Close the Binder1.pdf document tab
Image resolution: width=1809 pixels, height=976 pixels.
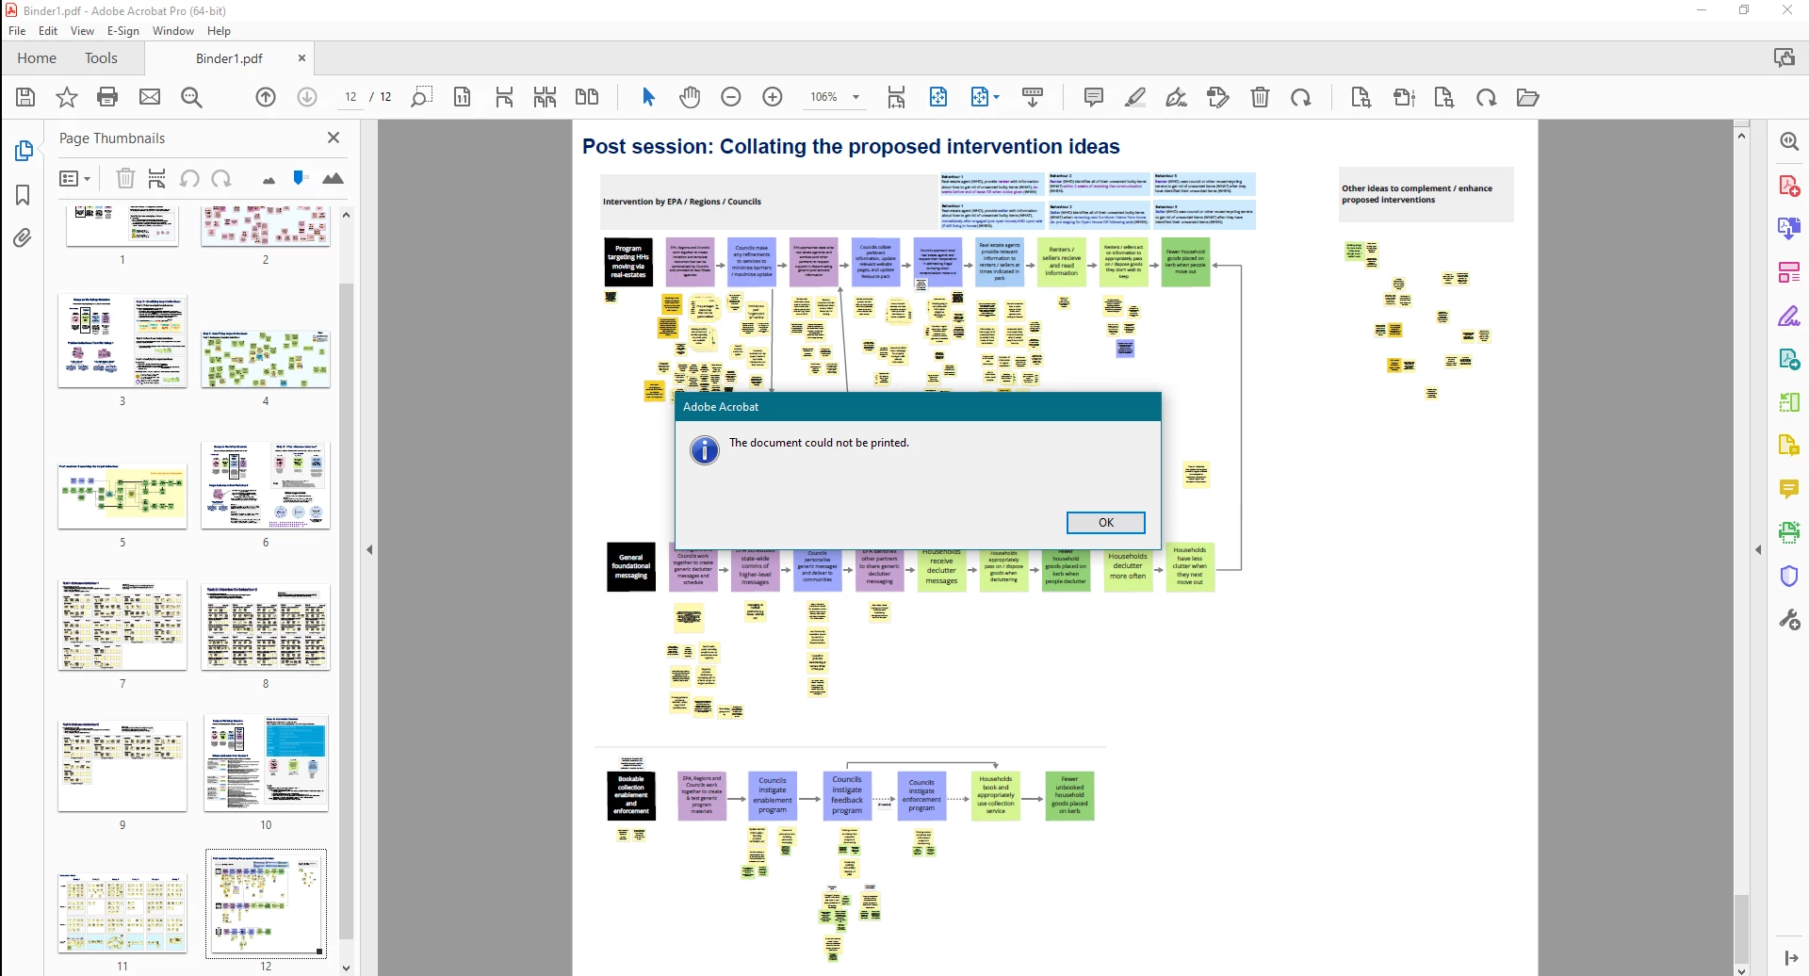click(x=301, y=58)
